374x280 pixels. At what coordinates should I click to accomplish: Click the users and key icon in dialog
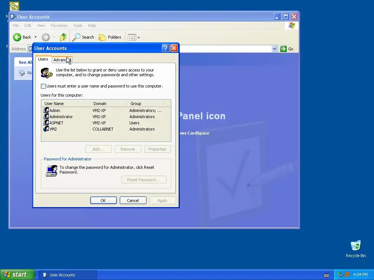[46, 73]
